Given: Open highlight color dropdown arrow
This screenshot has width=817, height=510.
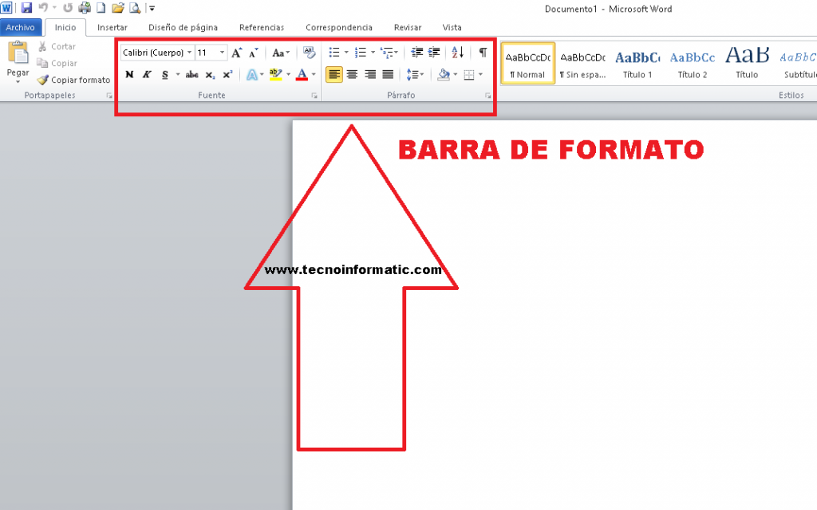Looking at the screenshot, I should coord(288,74).
